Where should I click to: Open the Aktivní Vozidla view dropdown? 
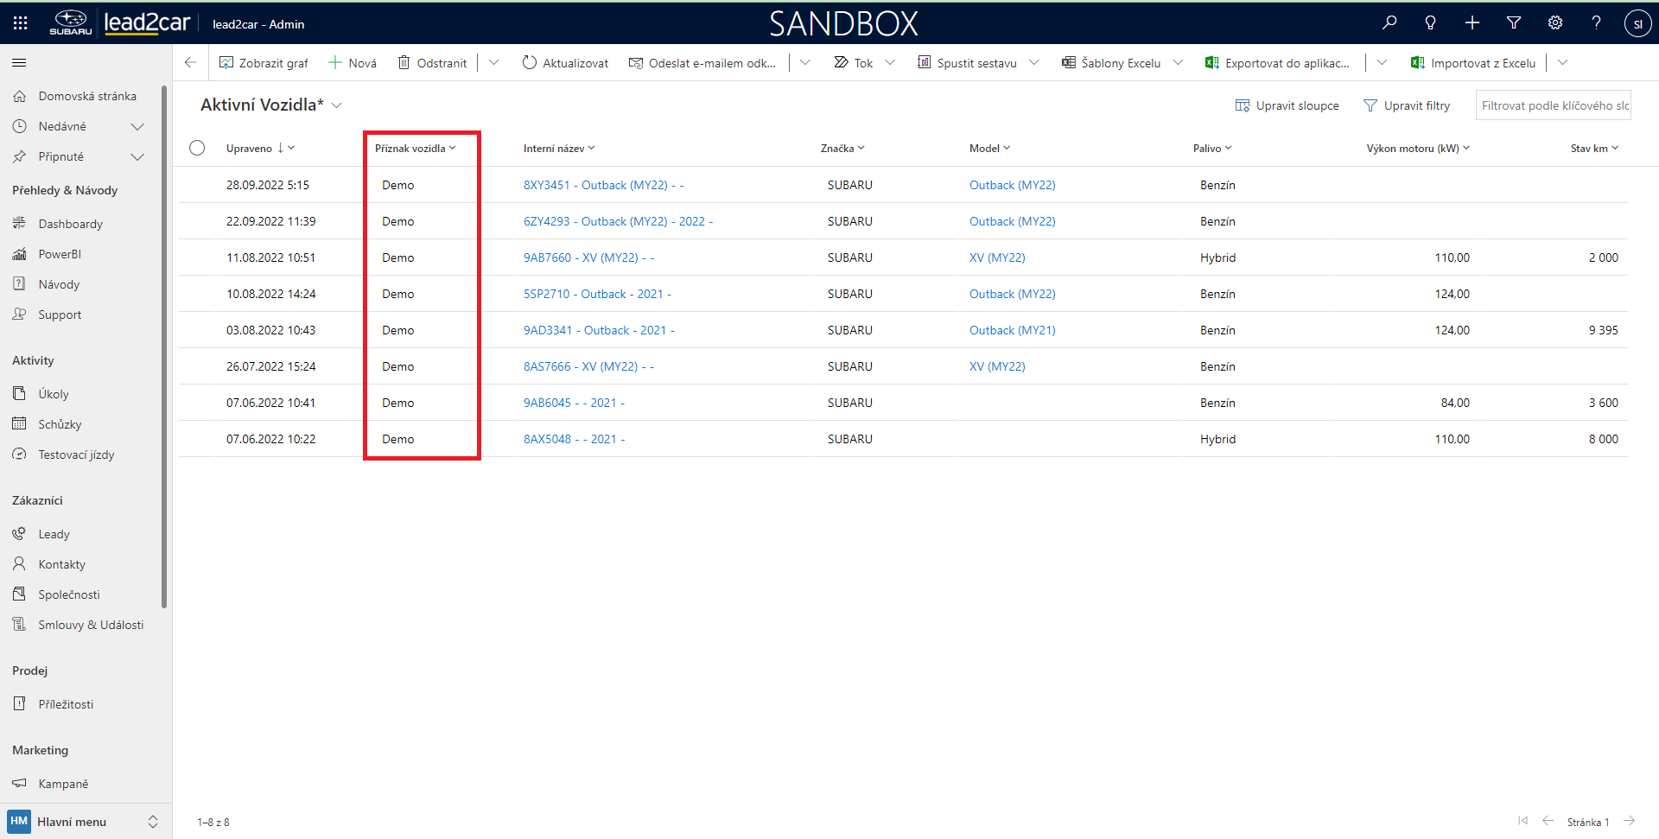click(x=337, y=105)
